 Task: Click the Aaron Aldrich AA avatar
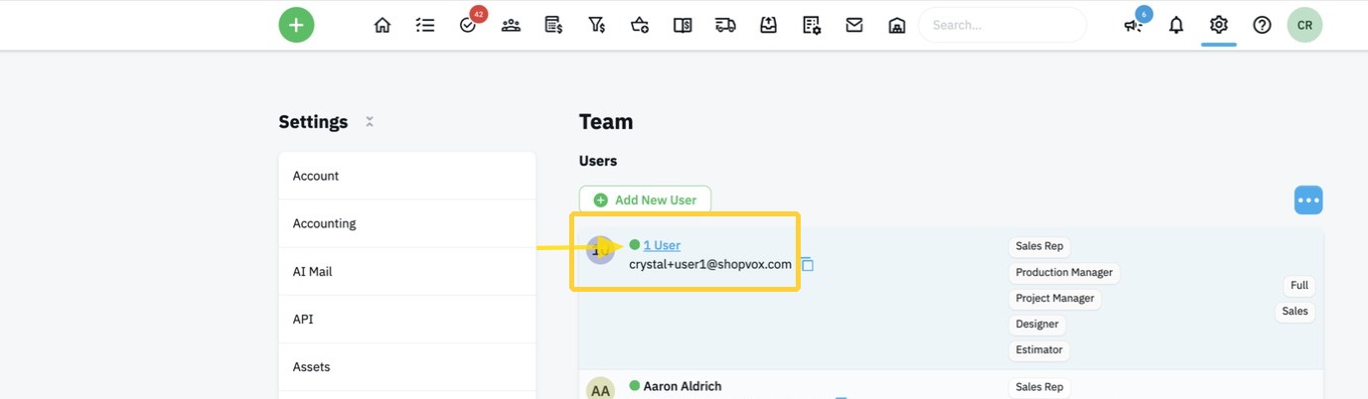(600, 390)
